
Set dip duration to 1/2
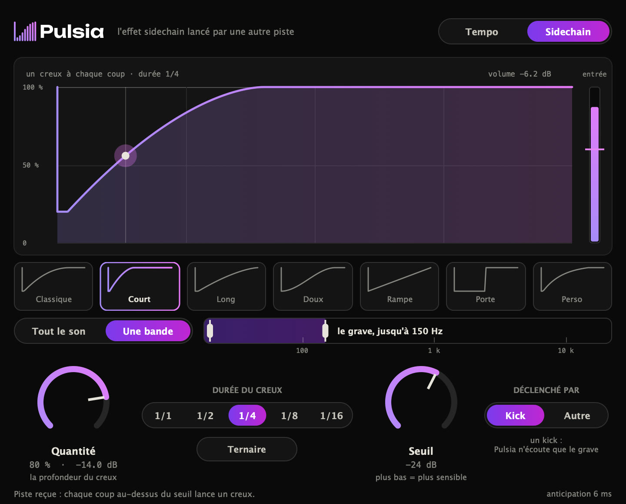click(205, 416)
